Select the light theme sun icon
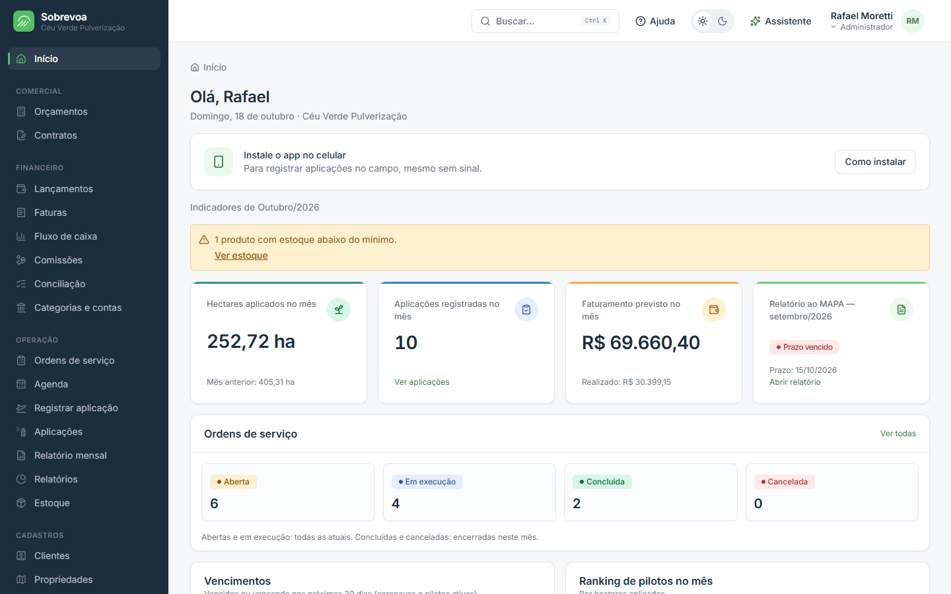Image resolution: width=951 pixels, height=594 pixels. coord(703,21)
